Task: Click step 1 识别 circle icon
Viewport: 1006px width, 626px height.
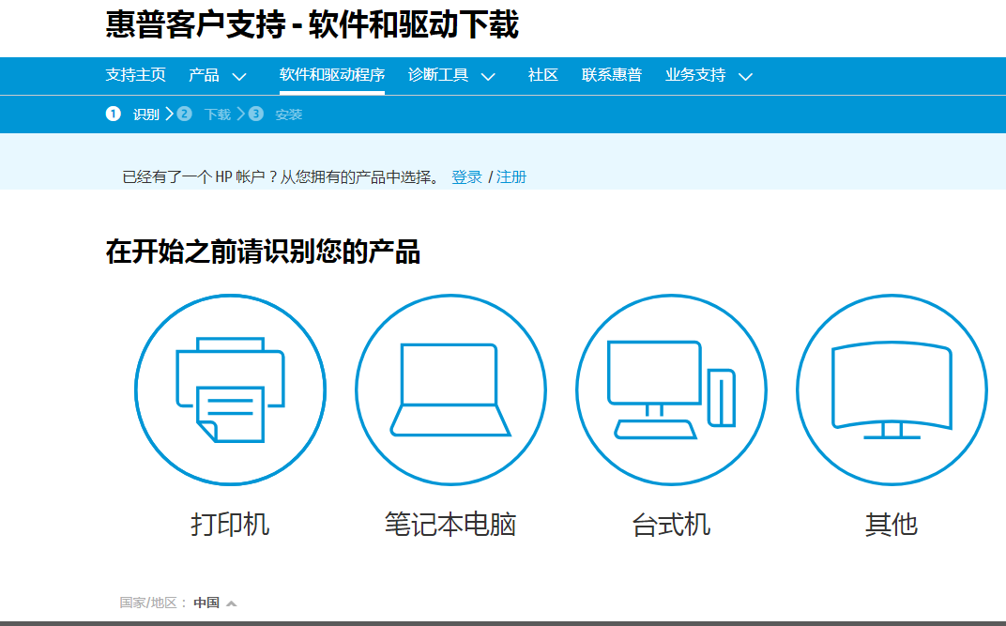Action: tap(114, 113)
